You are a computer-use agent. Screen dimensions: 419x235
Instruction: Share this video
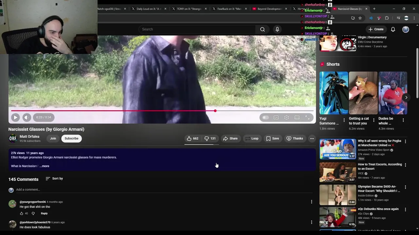pos(230,138)
